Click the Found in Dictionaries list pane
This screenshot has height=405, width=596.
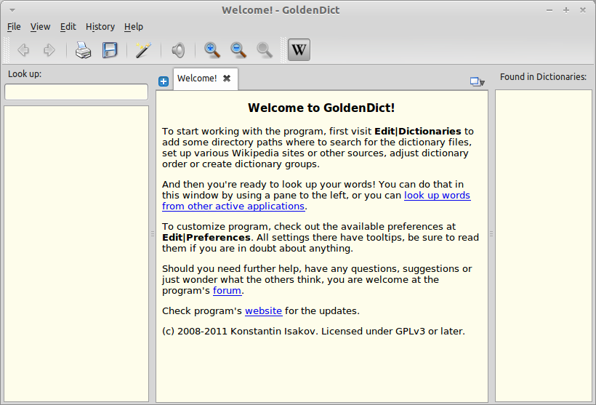[x=544, y=246]
